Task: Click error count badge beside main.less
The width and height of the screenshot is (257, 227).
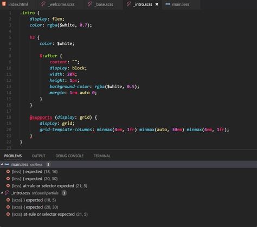Action: [48, 165]
